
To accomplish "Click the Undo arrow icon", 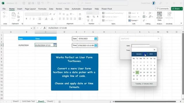I will coord(4,13).
